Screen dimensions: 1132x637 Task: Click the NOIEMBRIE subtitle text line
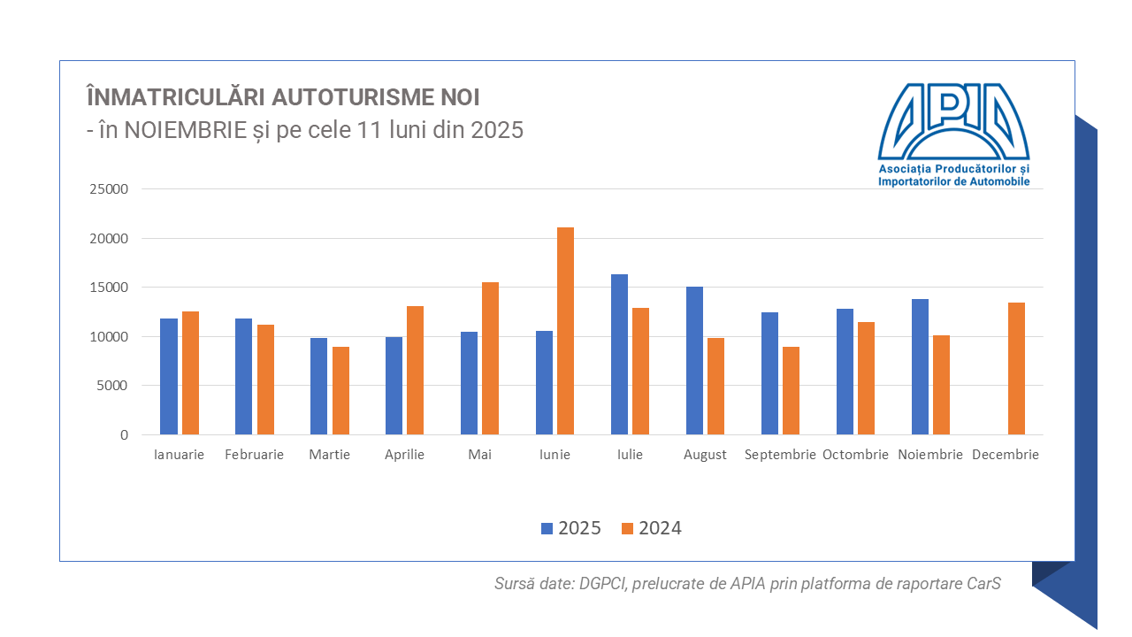pos(305,130)
